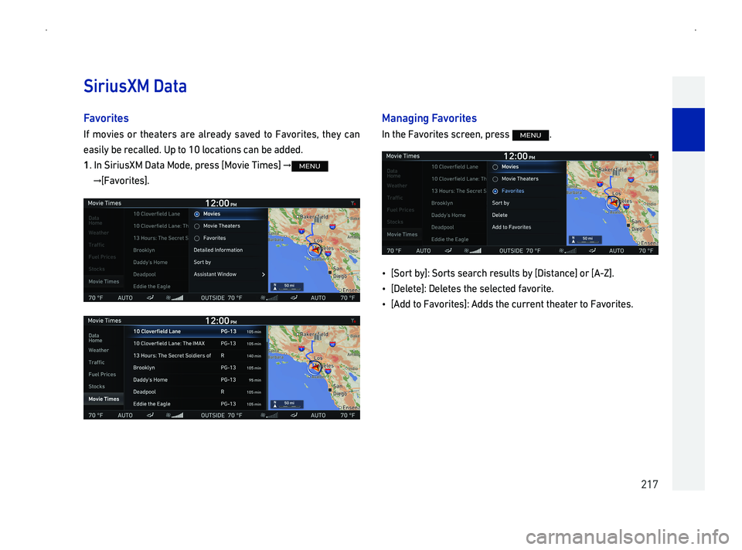Expand the Assistant Window chevron arrow

click(264, 274)
